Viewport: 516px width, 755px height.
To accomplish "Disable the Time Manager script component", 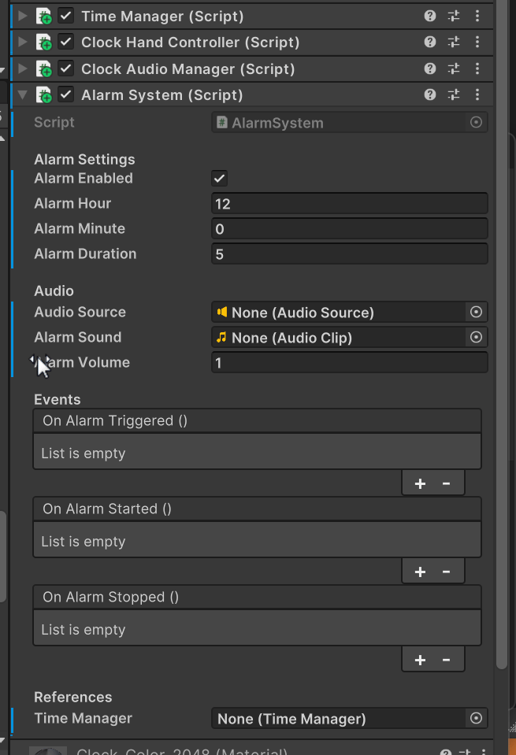I will pos(65,16).
